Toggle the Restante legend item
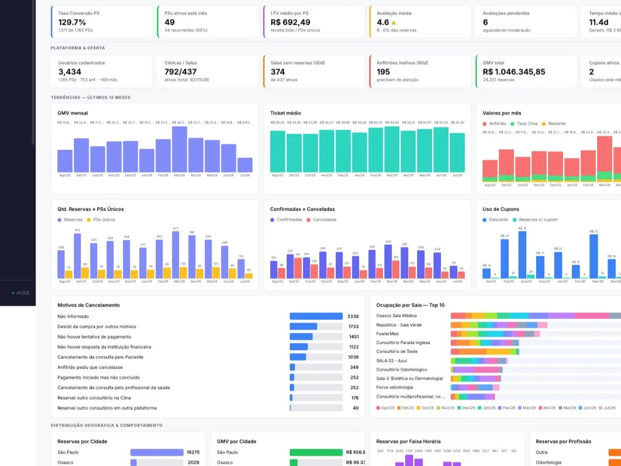Viewport: 621px width, 466px height. point(554,124)
